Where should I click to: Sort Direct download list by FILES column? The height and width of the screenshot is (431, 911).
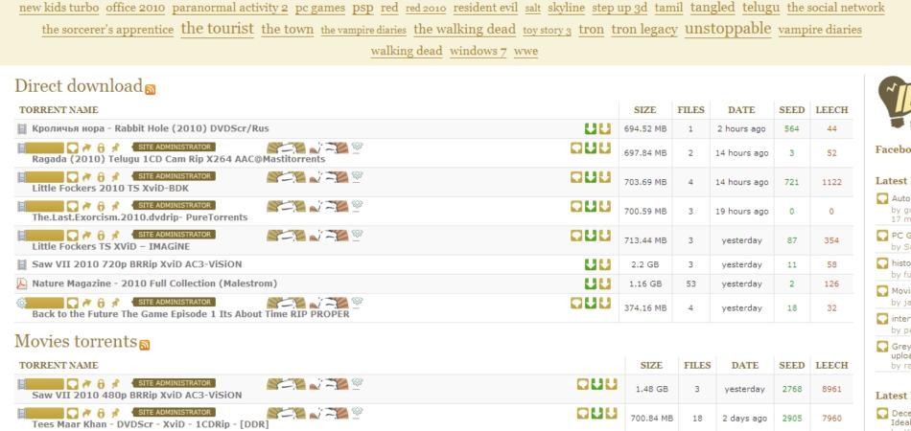pos(690,109)
